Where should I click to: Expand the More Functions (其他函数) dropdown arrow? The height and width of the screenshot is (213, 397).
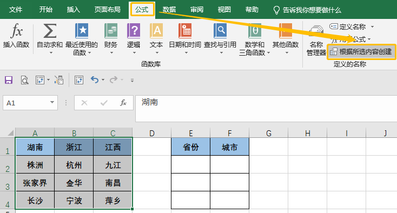click(287, 52)
